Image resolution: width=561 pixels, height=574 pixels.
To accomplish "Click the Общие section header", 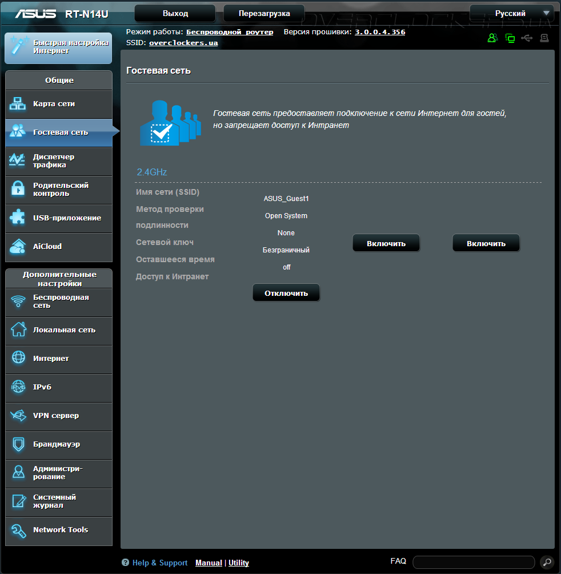I will tap(59, 80).
